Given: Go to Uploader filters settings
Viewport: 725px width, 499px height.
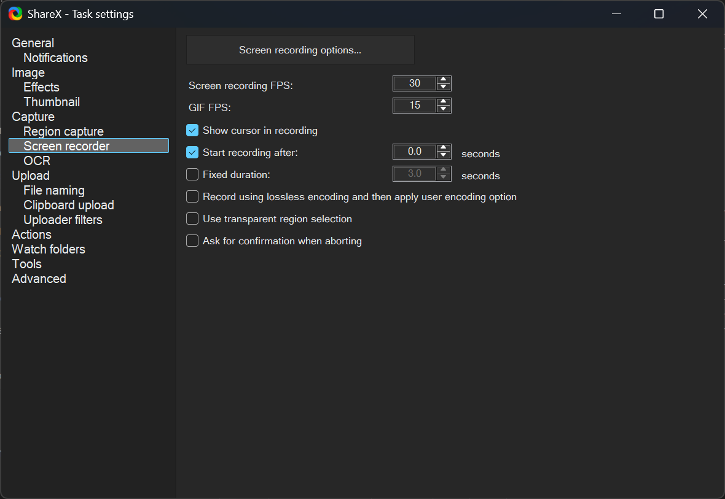Looking at the screenshot, I should click(63, 220).
